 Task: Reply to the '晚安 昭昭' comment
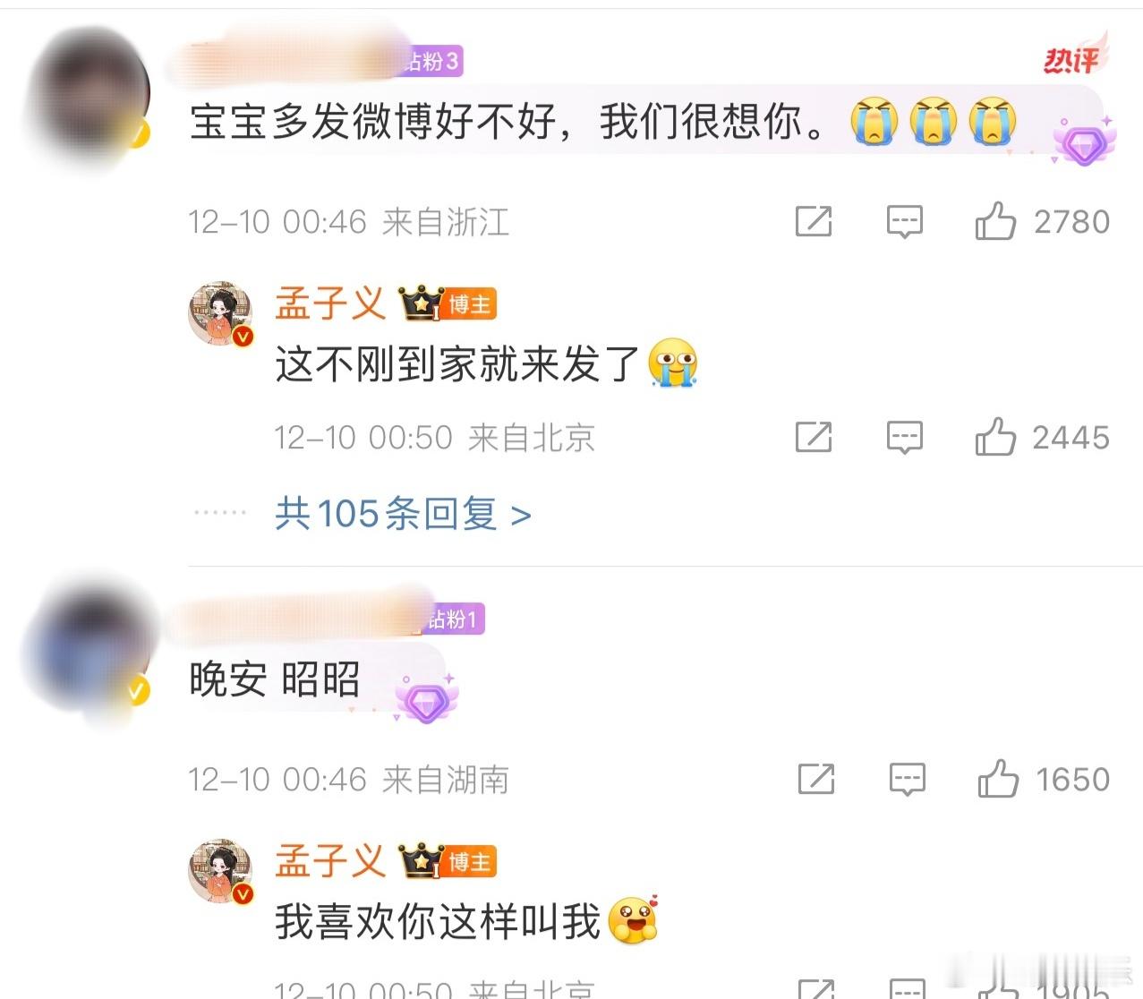[x=907, y=779]
